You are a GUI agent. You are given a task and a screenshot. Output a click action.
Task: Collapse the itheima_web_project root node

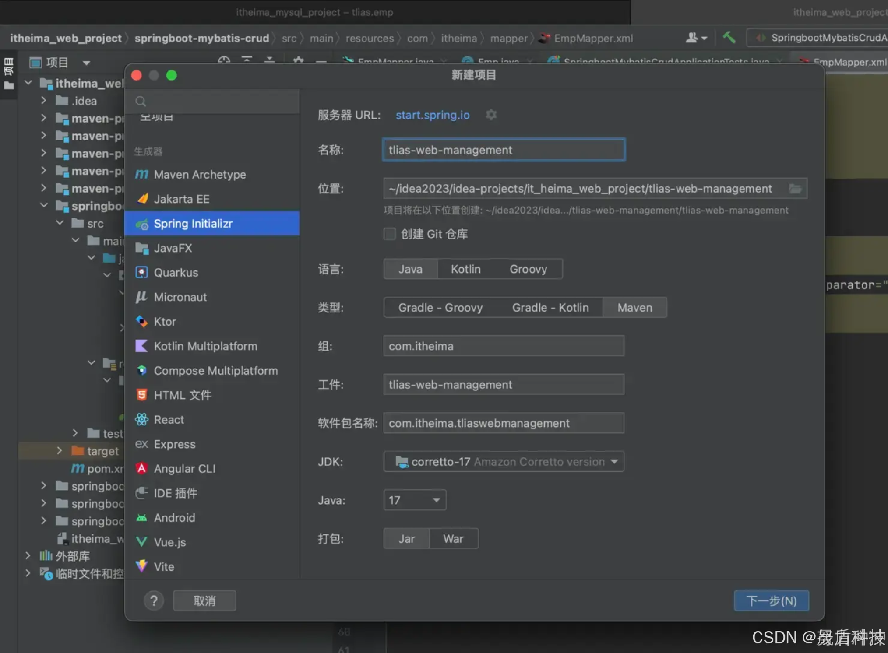tap(28, 82)
